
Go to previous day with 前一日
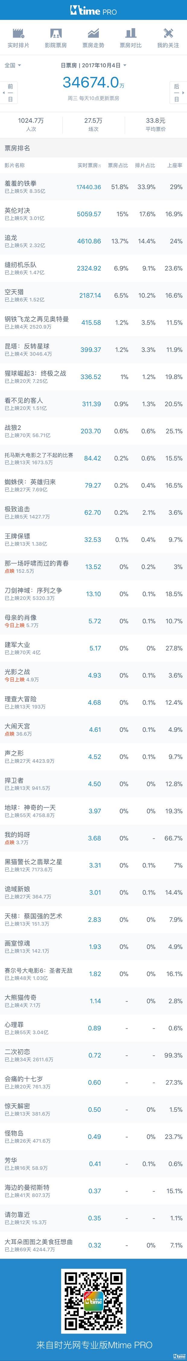click(x=10, y=92)
